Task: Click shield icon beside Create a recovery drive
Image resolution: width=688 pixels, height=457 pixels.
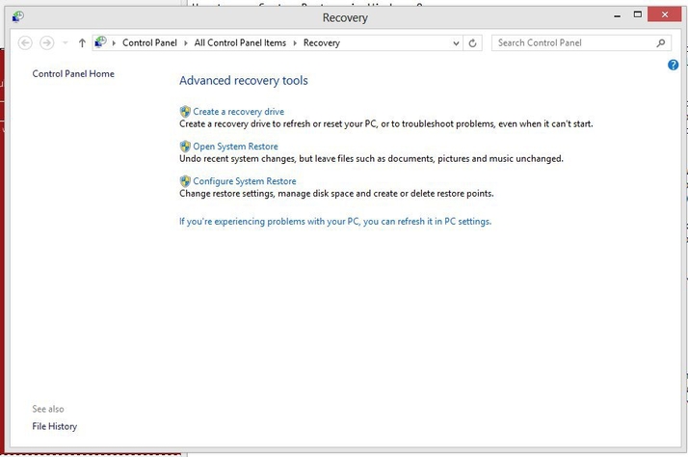Action: click(185, 112)
